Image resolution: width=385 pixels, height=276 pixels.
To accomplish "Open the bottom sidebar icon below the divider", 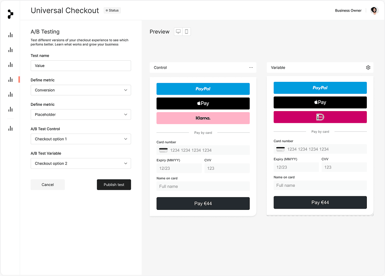I will point(10,128).
